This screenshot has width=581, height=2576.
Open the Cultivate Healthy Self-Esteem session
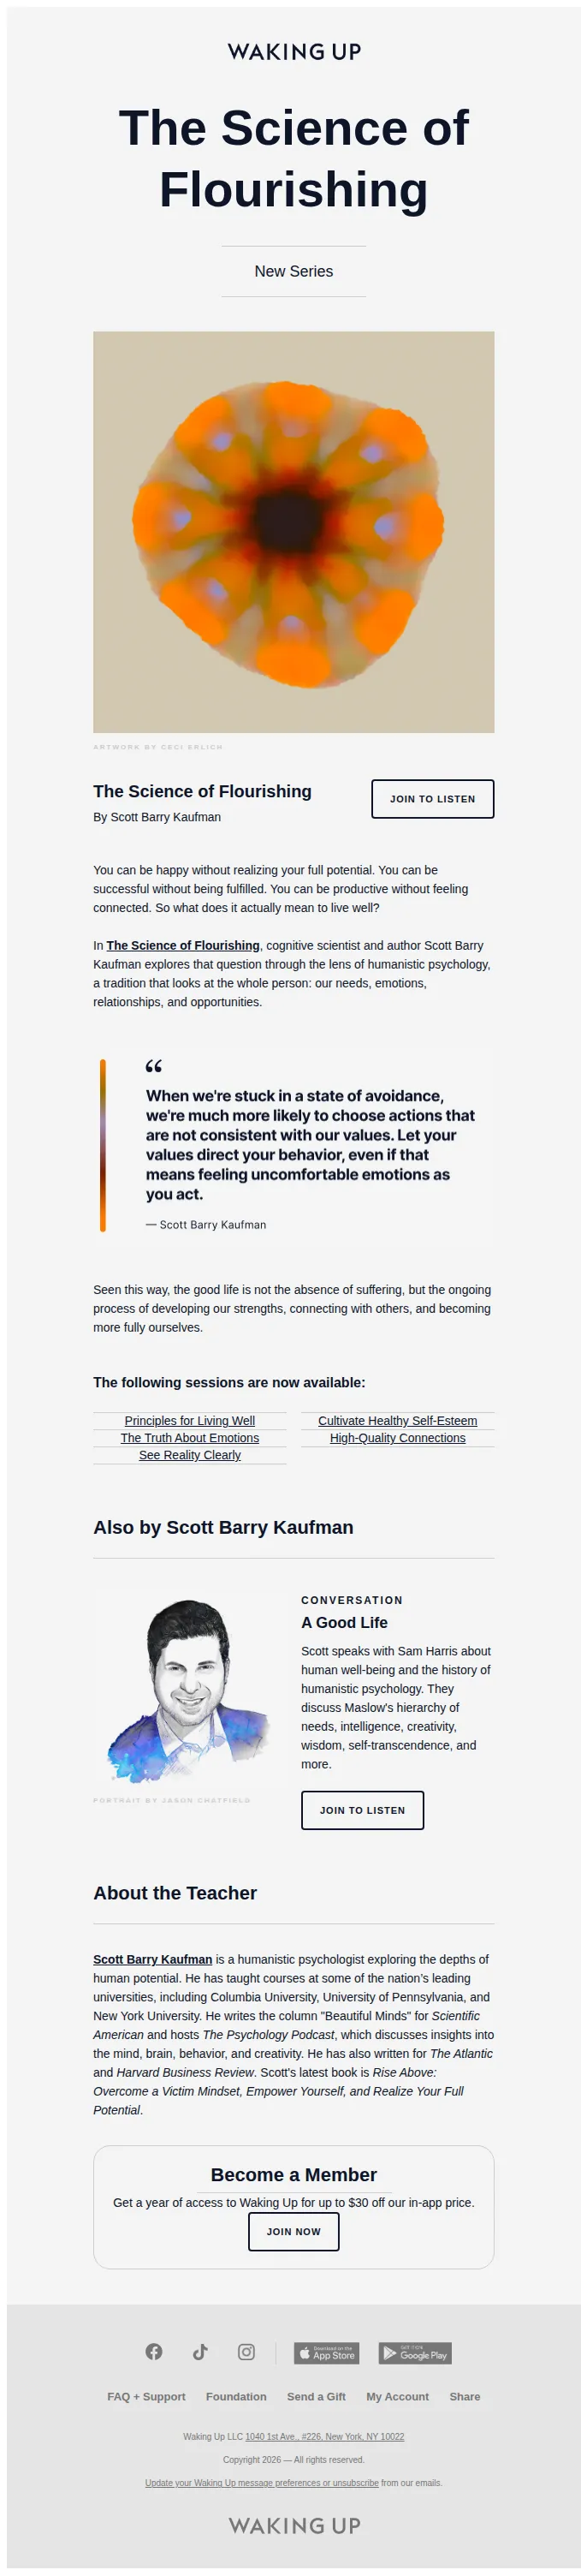(398, 1420)
